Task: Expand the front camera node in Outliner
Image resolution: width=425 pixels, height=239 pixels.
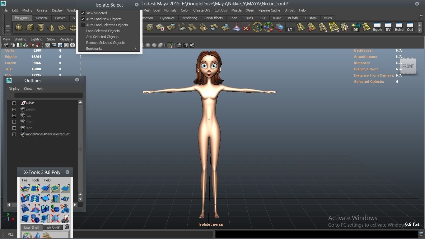Action: pyautogui.click(x=14, y=122)
